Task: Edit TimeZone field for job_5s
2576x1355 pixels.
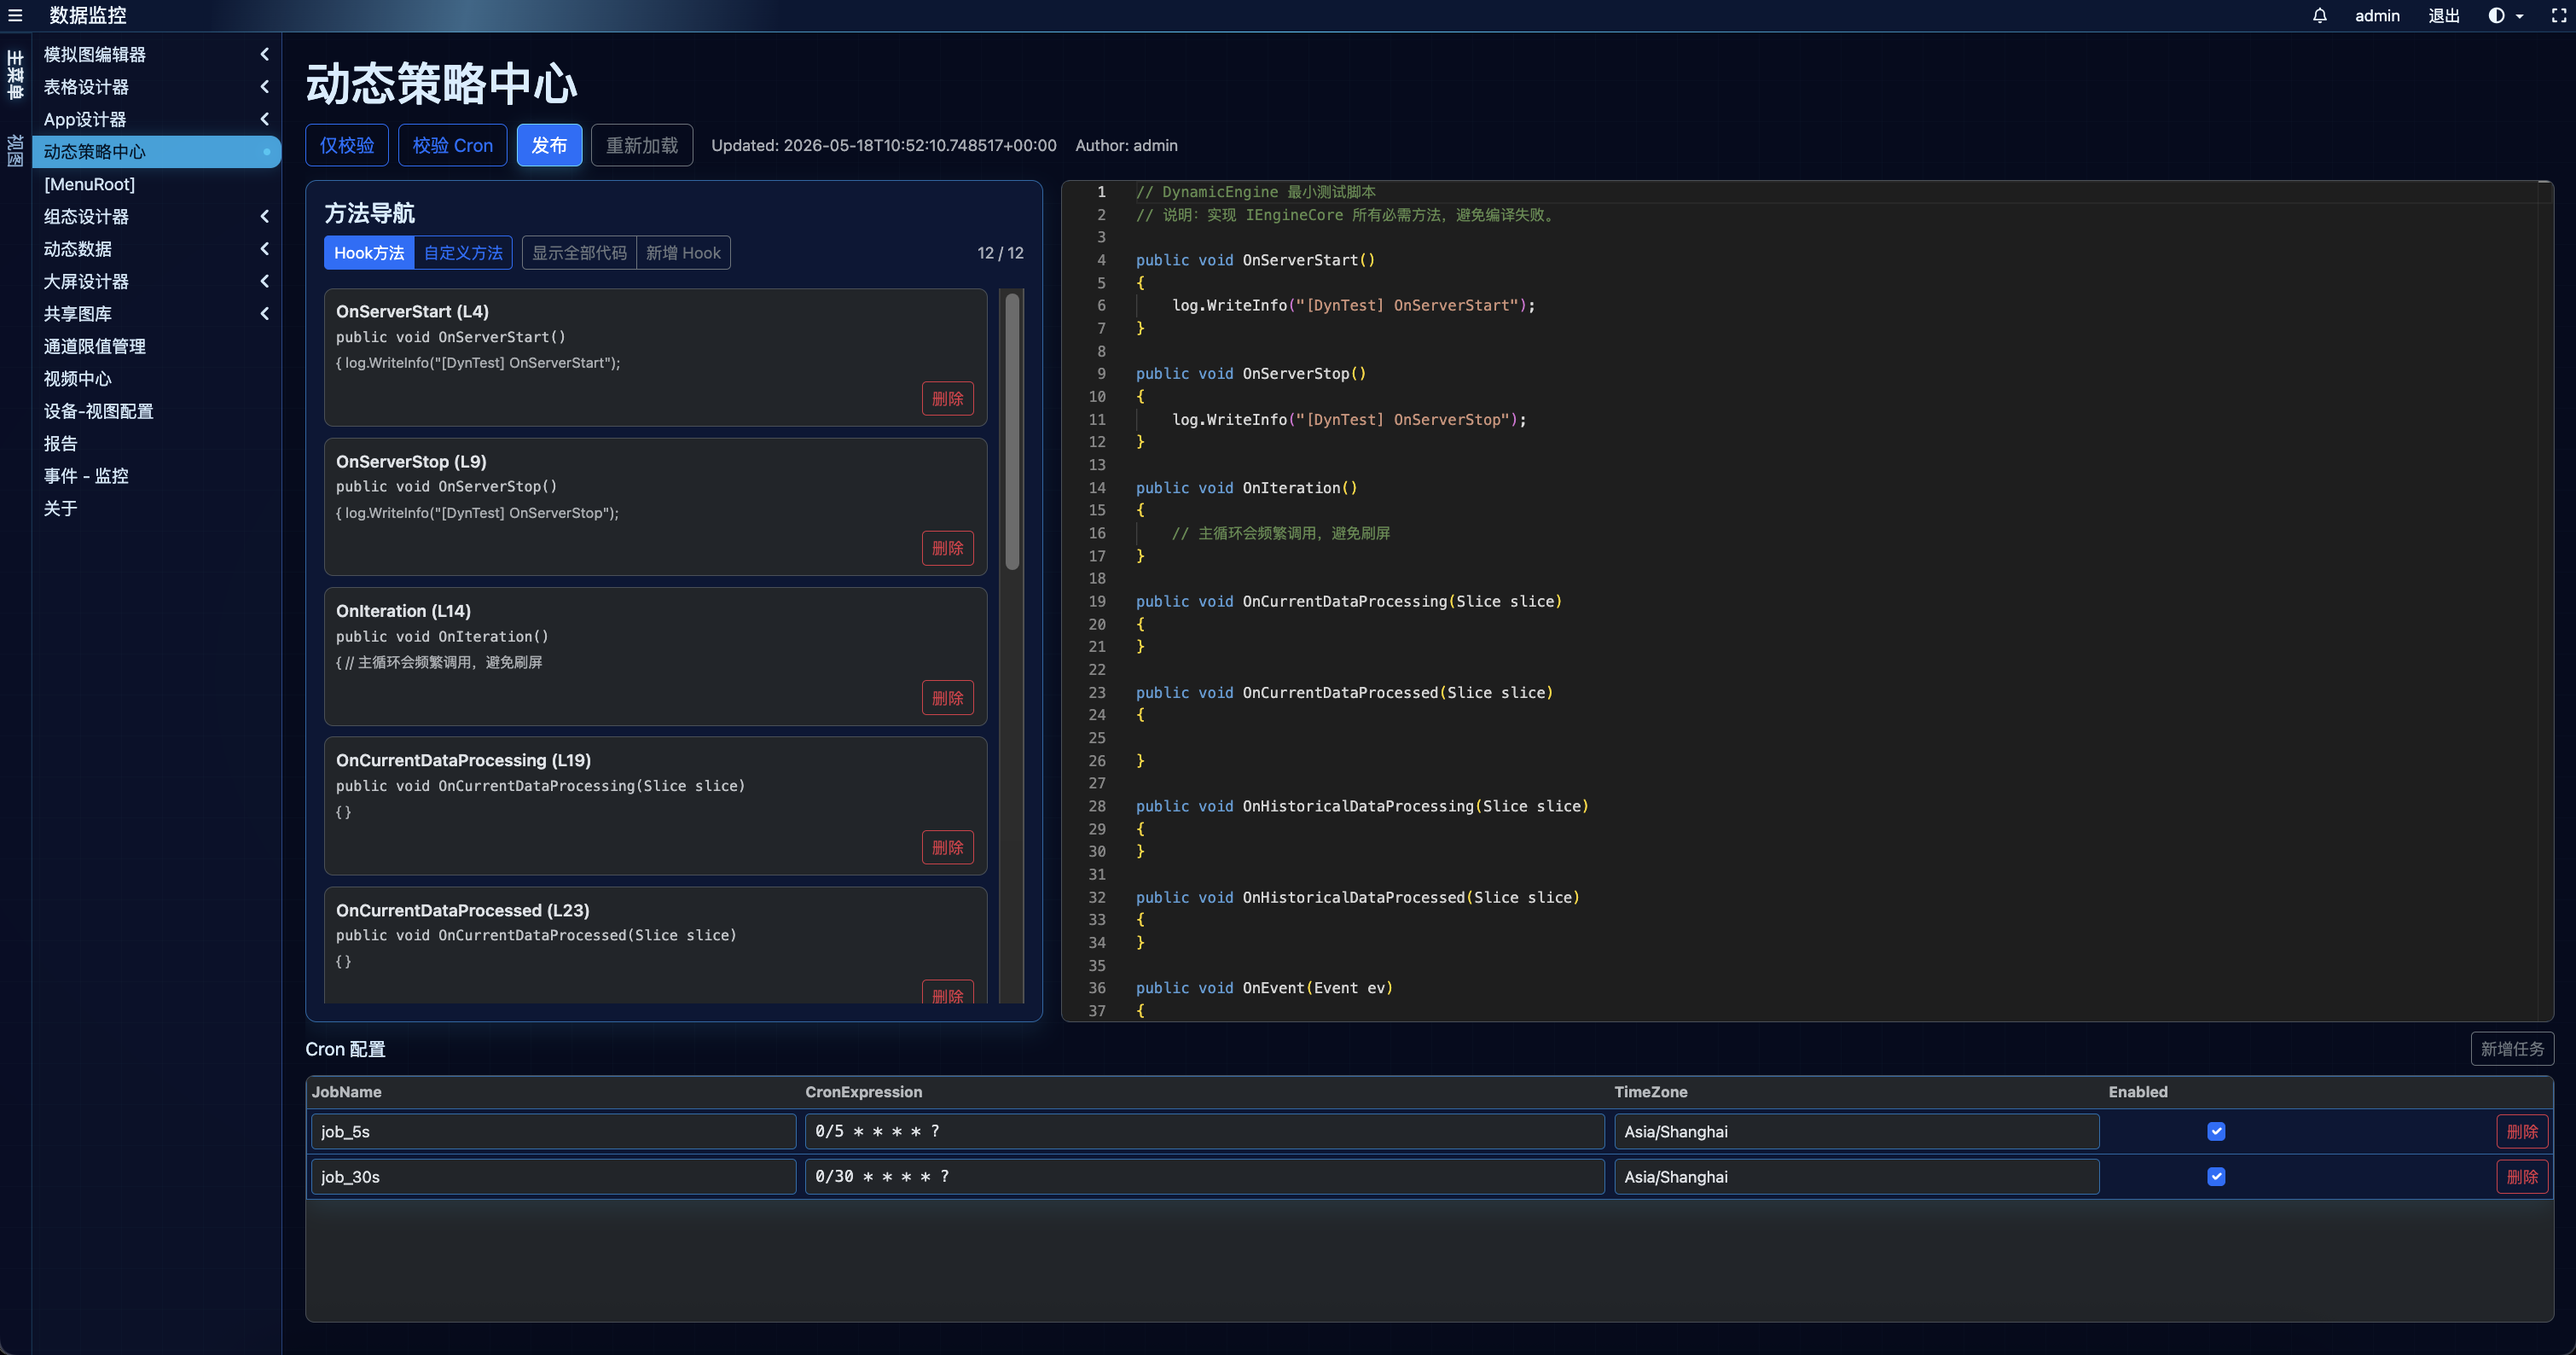Action: pyautogui.click(x=1856, y=1131)
